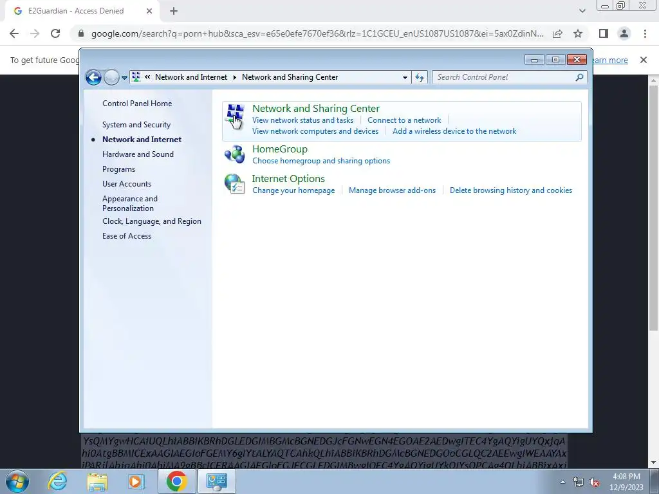The height and width of the screenshot is (494, 659).
Task: Open Ease of Access category
Action: (127, 236)
